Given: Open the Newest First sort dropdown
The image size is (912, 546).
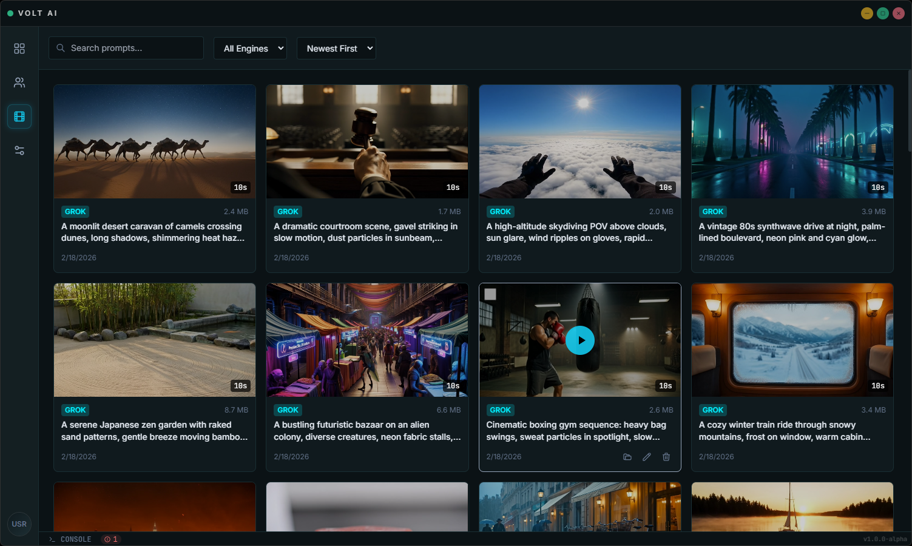Looking at the screenshot, I should click(336, 48).
